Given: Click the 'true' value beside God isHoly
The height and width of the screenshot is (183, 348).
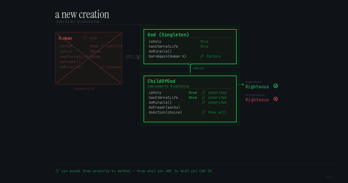Looking at the screenshot, I should coord(204,42).
